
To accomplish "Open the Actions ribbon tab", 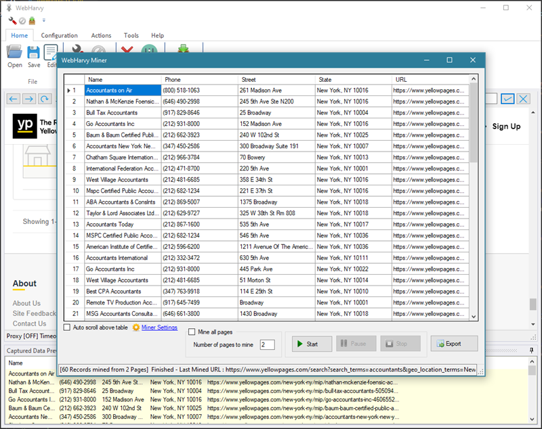I will coord(101,35).
